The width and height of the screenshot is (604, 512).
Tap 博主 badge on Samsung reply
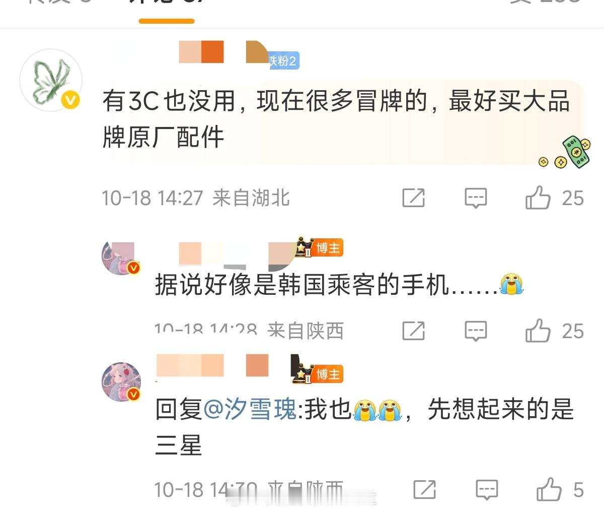click(320, 374)
